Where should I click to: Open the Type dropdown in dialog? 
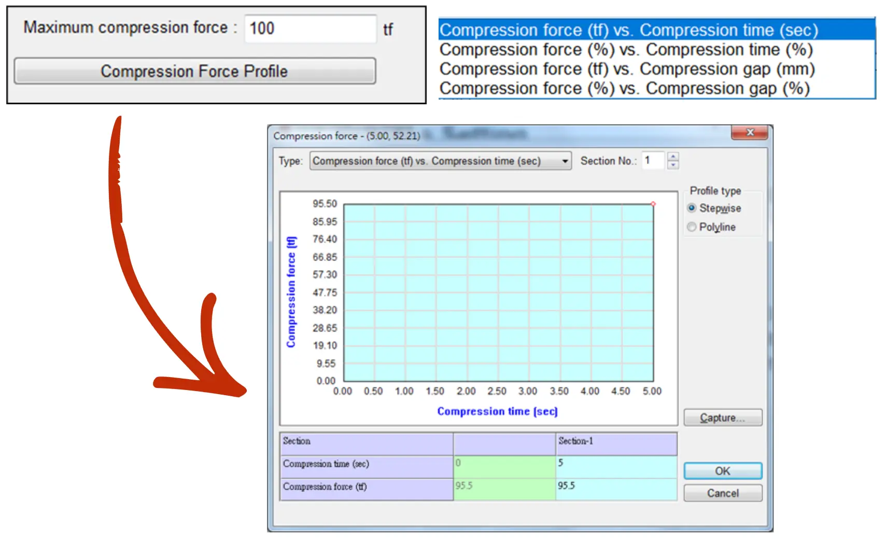[565, 161]
